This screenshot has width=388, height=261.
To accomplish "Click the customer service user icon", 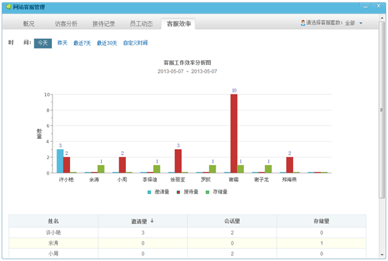I will (303, 23).
